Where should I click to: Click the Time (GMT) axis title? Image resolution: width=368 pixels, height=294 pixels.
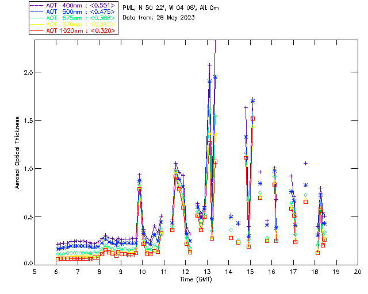196,278
